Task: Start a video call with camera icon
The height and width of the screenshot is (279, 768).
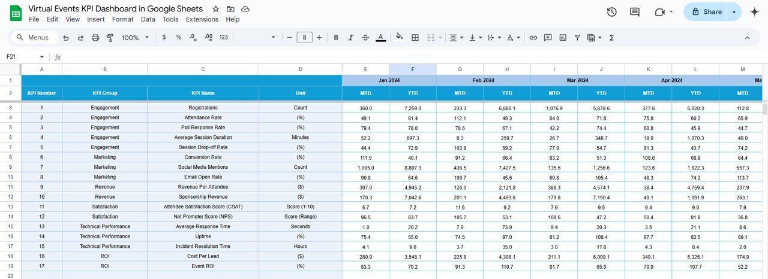Action: coord(659,12)
